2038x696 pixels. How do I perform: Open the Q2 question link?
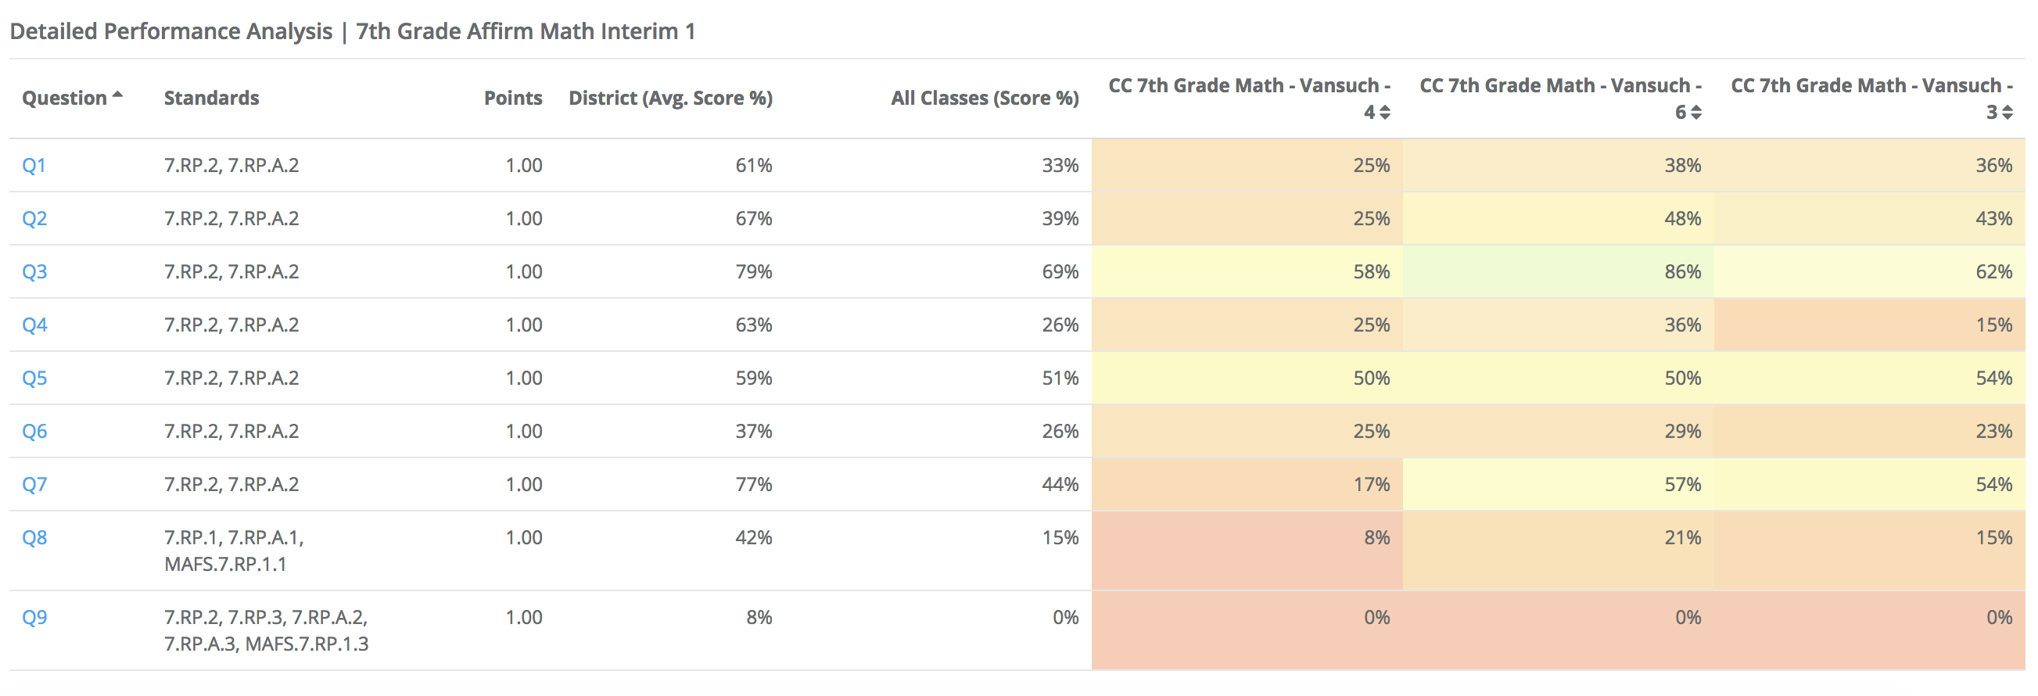[34, 218]
